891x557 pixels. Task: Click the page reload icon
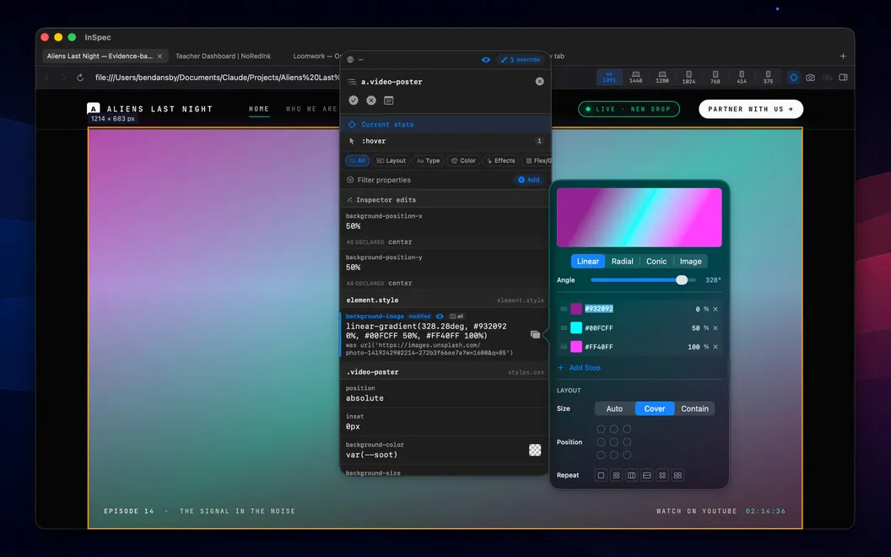pos(80,78)
